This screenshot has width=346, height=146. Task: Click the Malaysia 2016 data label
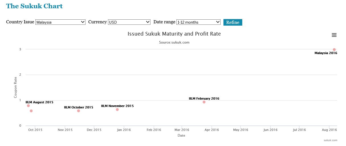coord(326,53)
